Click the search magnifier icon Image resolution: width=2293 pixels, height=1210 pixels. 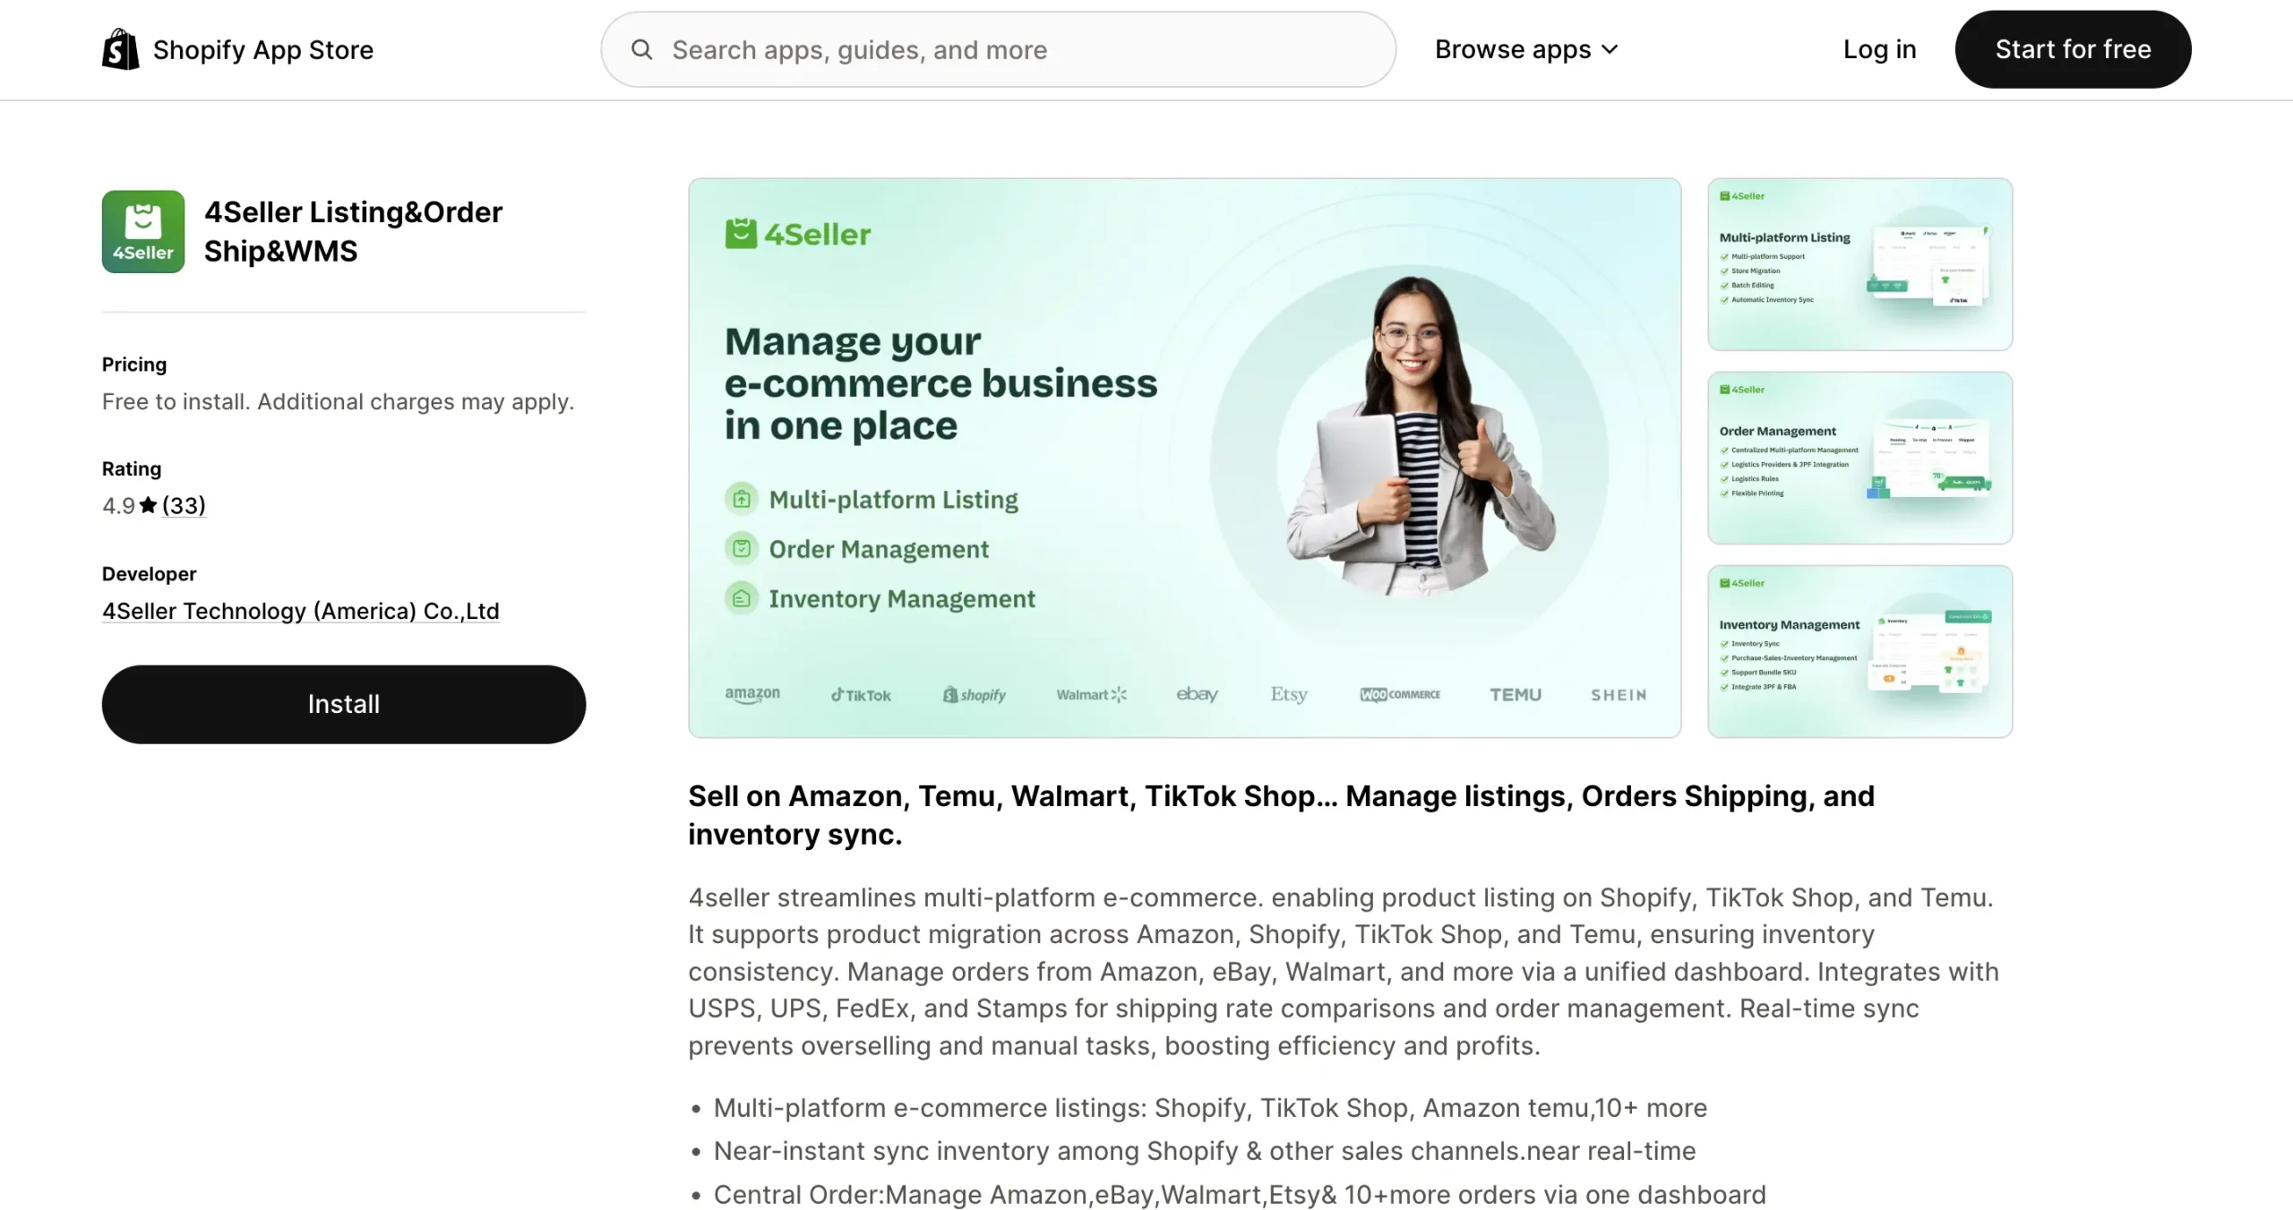coord(641,49)
